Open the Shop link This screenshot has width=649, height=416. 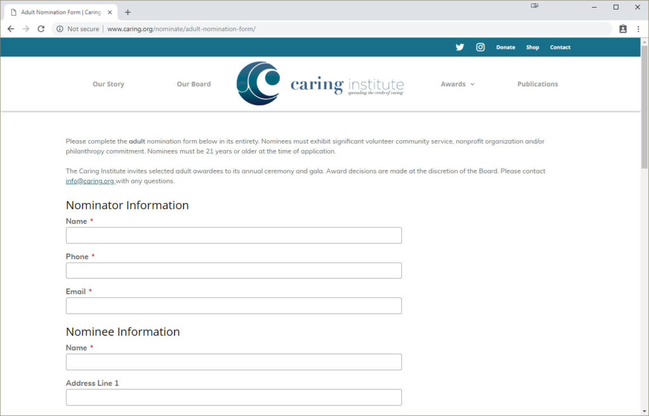point(532,47)
